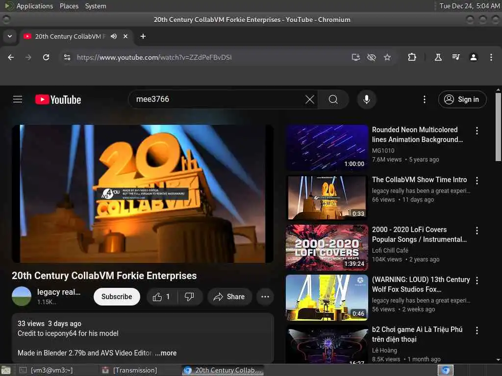Screen dimensions: 502x376
Task: Toggle the crossed-eye tracking protection icon
Action: coord(372,57)
